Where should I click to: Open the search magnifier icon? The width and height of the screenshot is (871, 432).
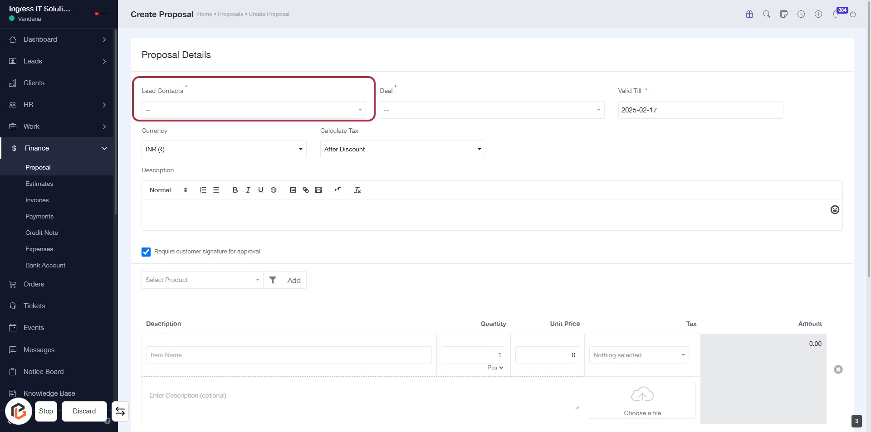coord(767,14)
